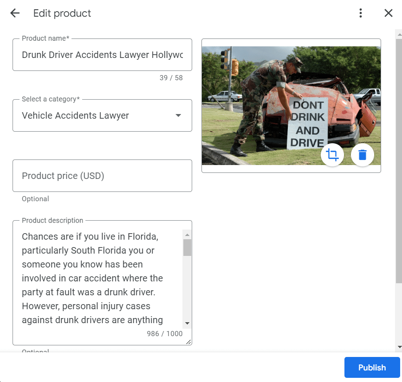Go back using the left arrow icon

(x=15, y=13)
